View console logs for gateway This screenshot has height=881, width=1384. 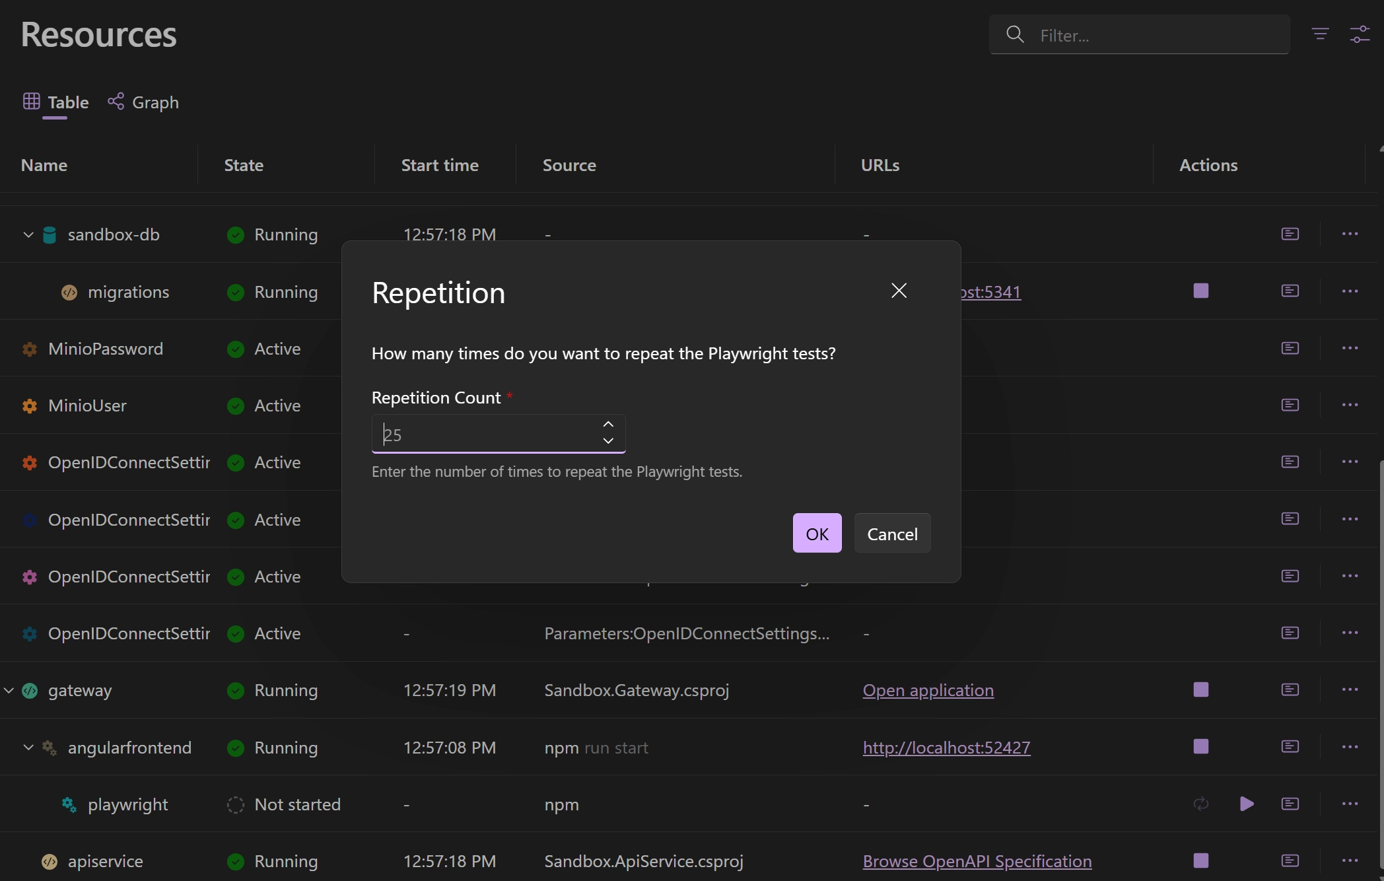[x=1290, y=689]
